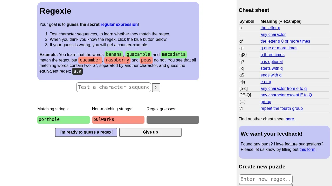Click the 'Enter new regex' field

[x=265, y=179]
